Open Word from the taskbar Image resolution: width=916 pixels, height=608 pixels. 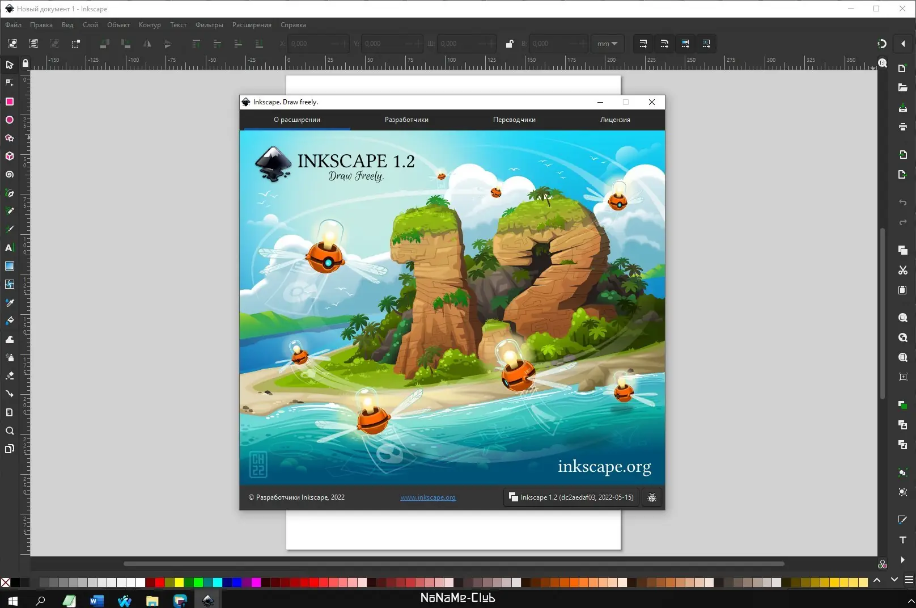[97, 600]
